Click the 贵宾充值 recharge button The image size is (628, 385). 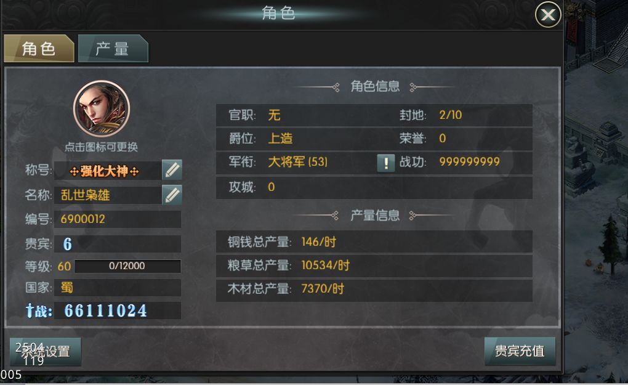pos(520,351)
